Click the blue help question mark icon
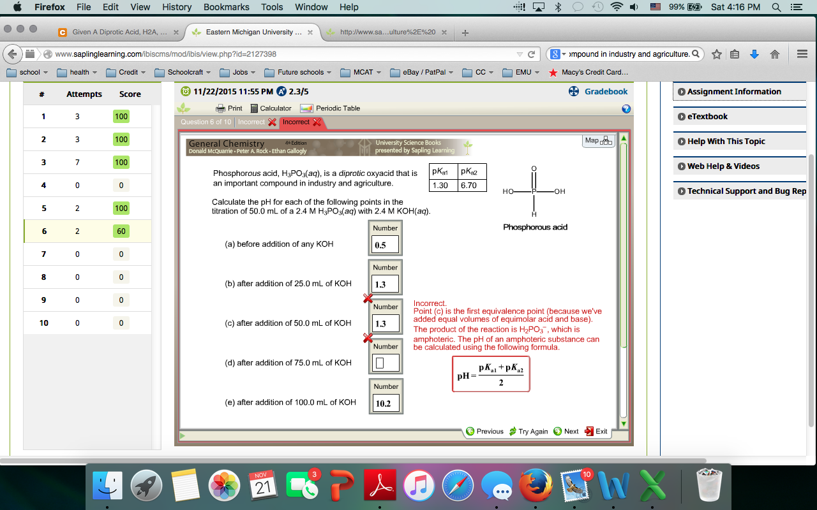This screenshot has width=817, height=510. (626, 109)
